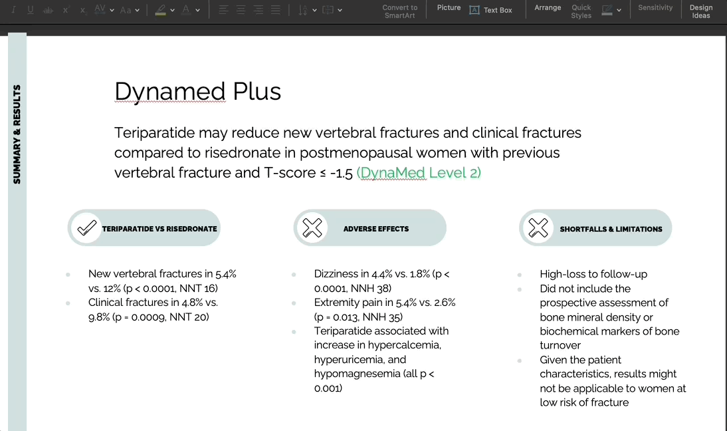The width and height of the screenshot is (727, 431).
Task: Open font color dropdown arrow
Action: point(198,10)
